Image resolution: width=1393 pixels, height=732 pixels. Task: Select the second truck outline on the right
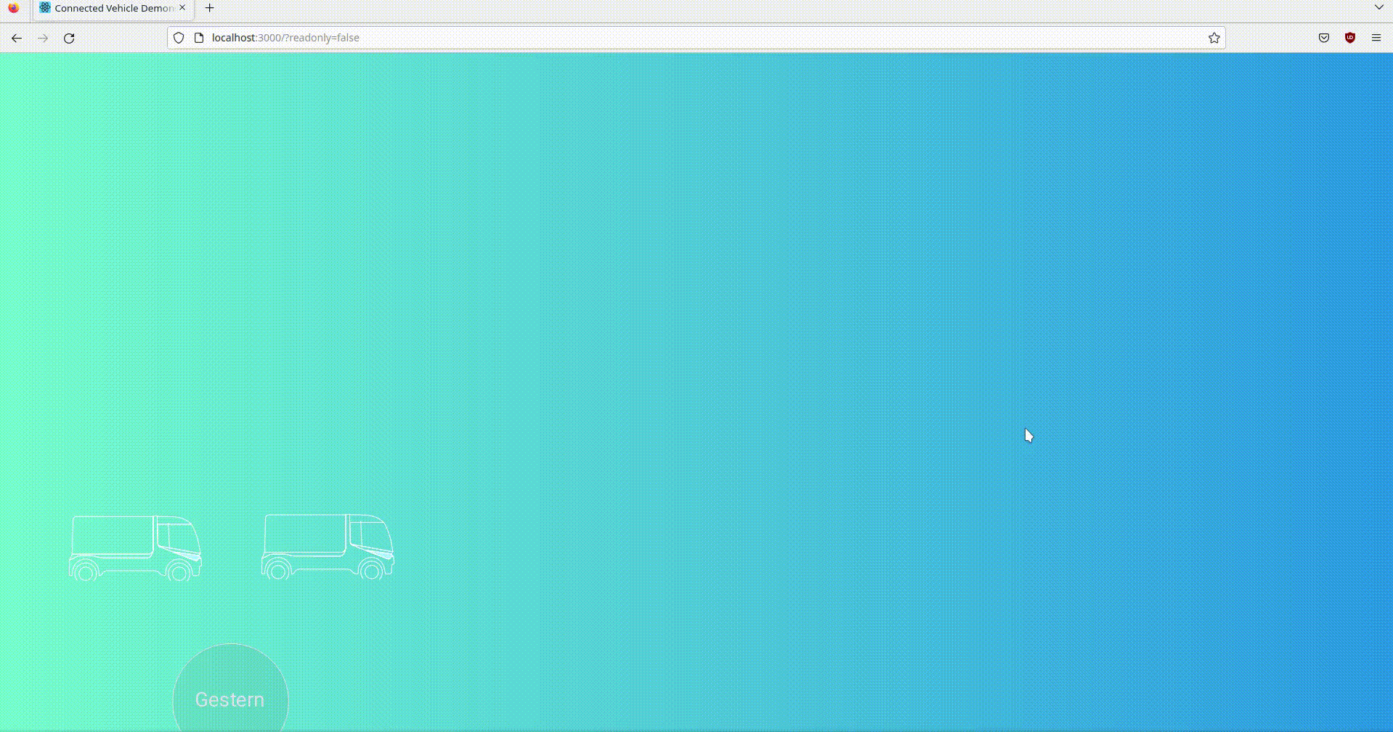point(328,547)
